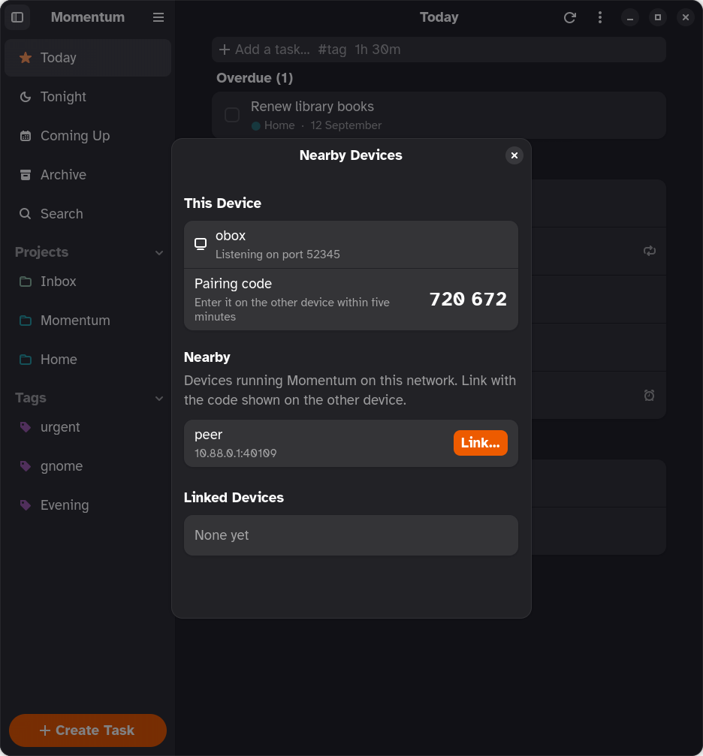This screenshot has height=756, width=703.
Task: Close the Nearby Devices dialog
Action: pyautogui.click(x=514, y=155)
